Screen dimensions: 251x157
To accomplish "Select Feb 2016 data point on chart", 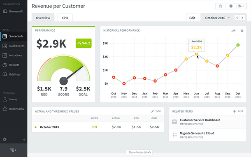I will pos(155,81).
